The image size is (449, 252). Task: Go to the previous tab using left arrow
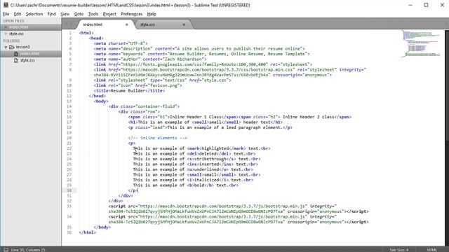pyautogui.click(x=66, y=24)
